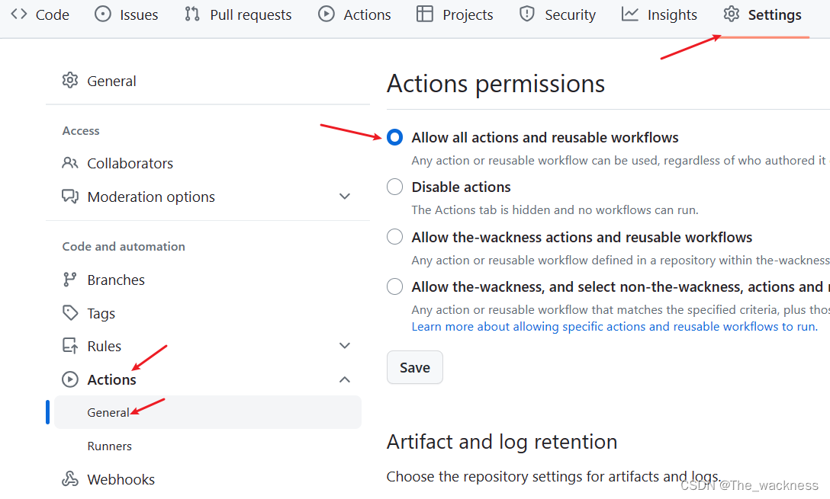Click the Save button
Image resolution: width=830 pixels, height=499 pixels.
[x=414, y=367]
